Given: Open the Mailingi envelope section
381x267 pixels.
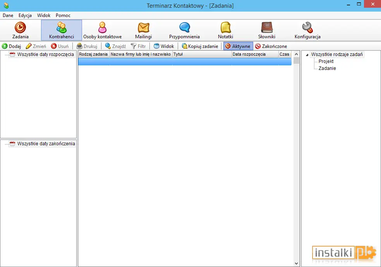Looking at the screenshot, I should coord(143,30).
